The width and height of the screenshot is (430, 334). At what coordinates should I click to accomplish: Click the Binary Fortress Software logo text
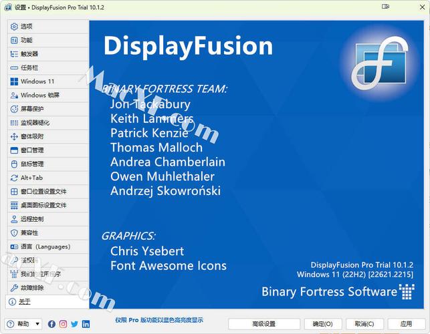click(x=330, y=291)
